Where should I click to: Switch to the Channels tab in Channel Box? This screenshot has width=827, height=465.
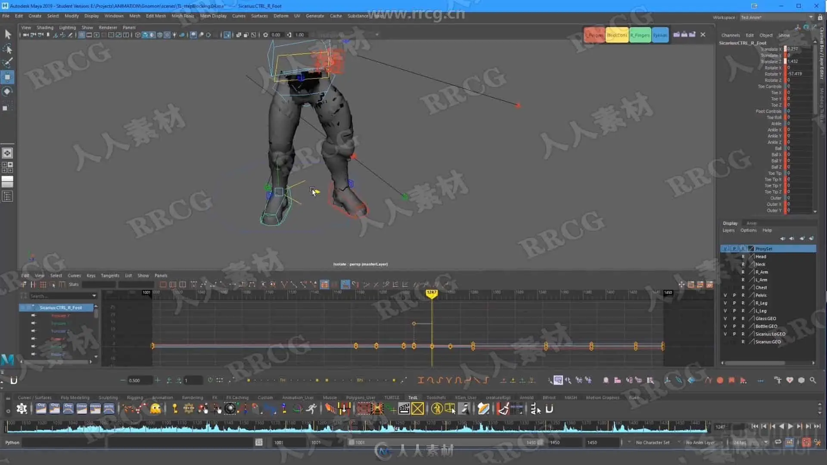pos(731,35)
